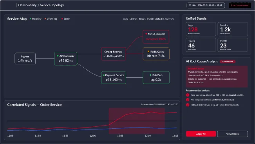Click API Gateway's green status dot

point(58,56)
